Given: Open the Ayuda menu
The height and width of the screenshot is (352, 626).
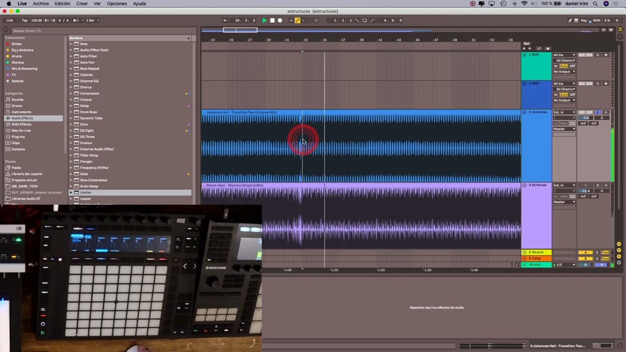Looking at the screenshot, I should point(140,4).
